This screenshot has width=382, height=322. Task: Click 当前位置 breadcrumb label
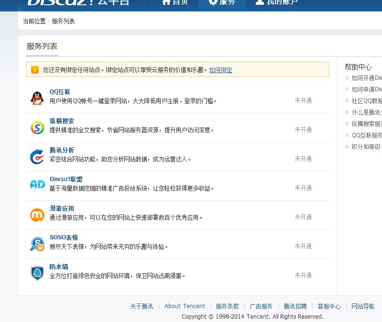[34, 21]
